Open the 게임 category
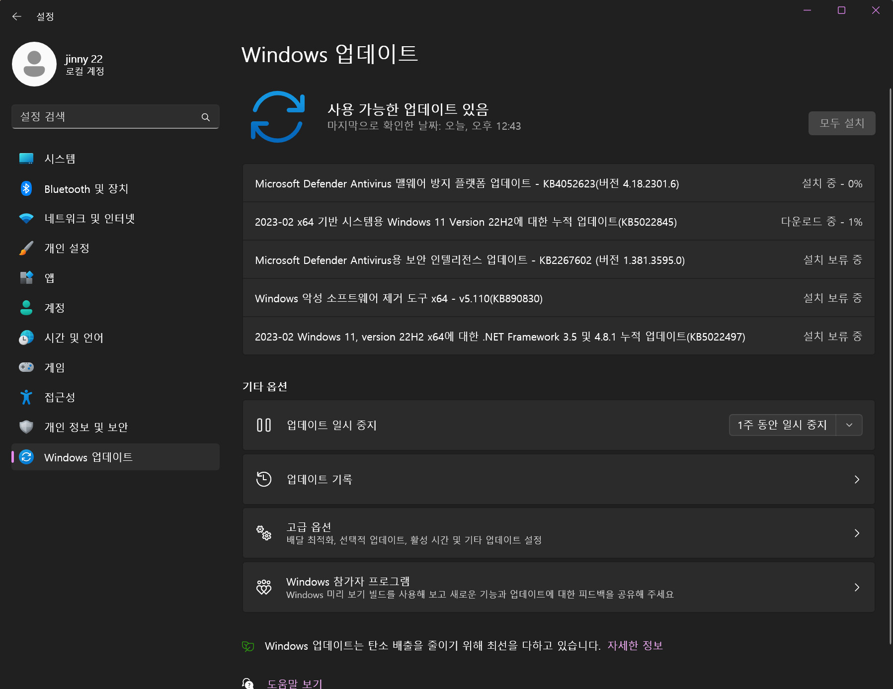 (115, 367)
